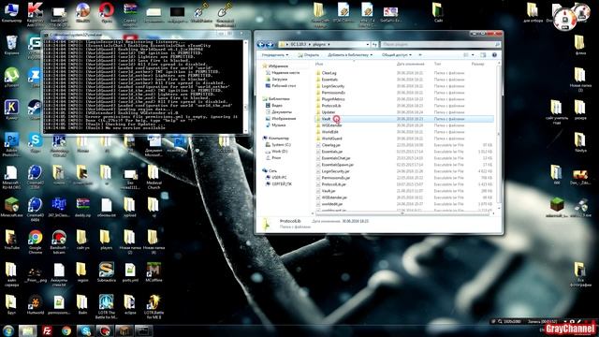
Task: Open the uTorrent desktop shortcut
Action: [11, 78]
